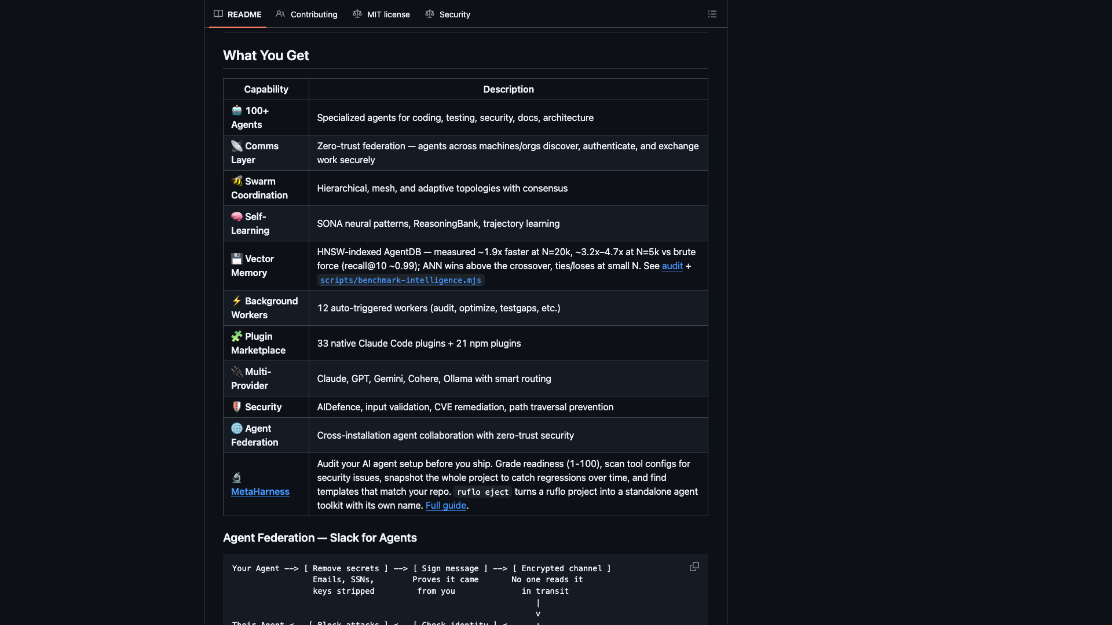This screenshot has width=1112, height=625.
Task: Click the 'ruflo eject' inline code
Action: click(x=483, y=492)
